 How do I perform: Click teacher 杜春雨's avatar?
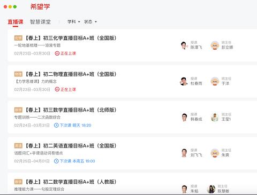184,81
